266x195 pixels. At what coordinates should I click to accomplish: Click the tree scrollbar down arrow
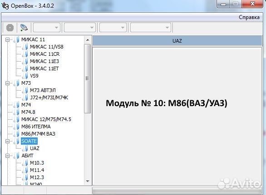coord(88,181)
